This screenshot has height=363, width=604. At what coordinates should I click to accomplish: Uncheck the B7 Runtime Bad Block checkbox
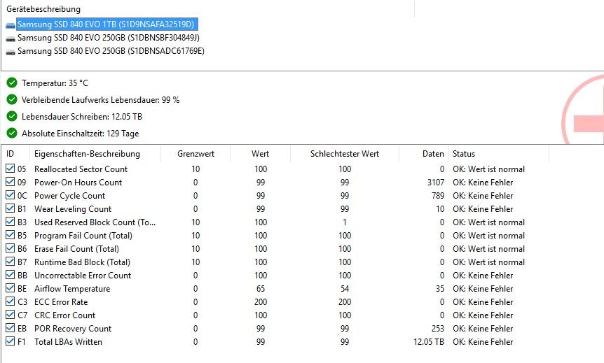pyautogui.click(x=11, y=262)
